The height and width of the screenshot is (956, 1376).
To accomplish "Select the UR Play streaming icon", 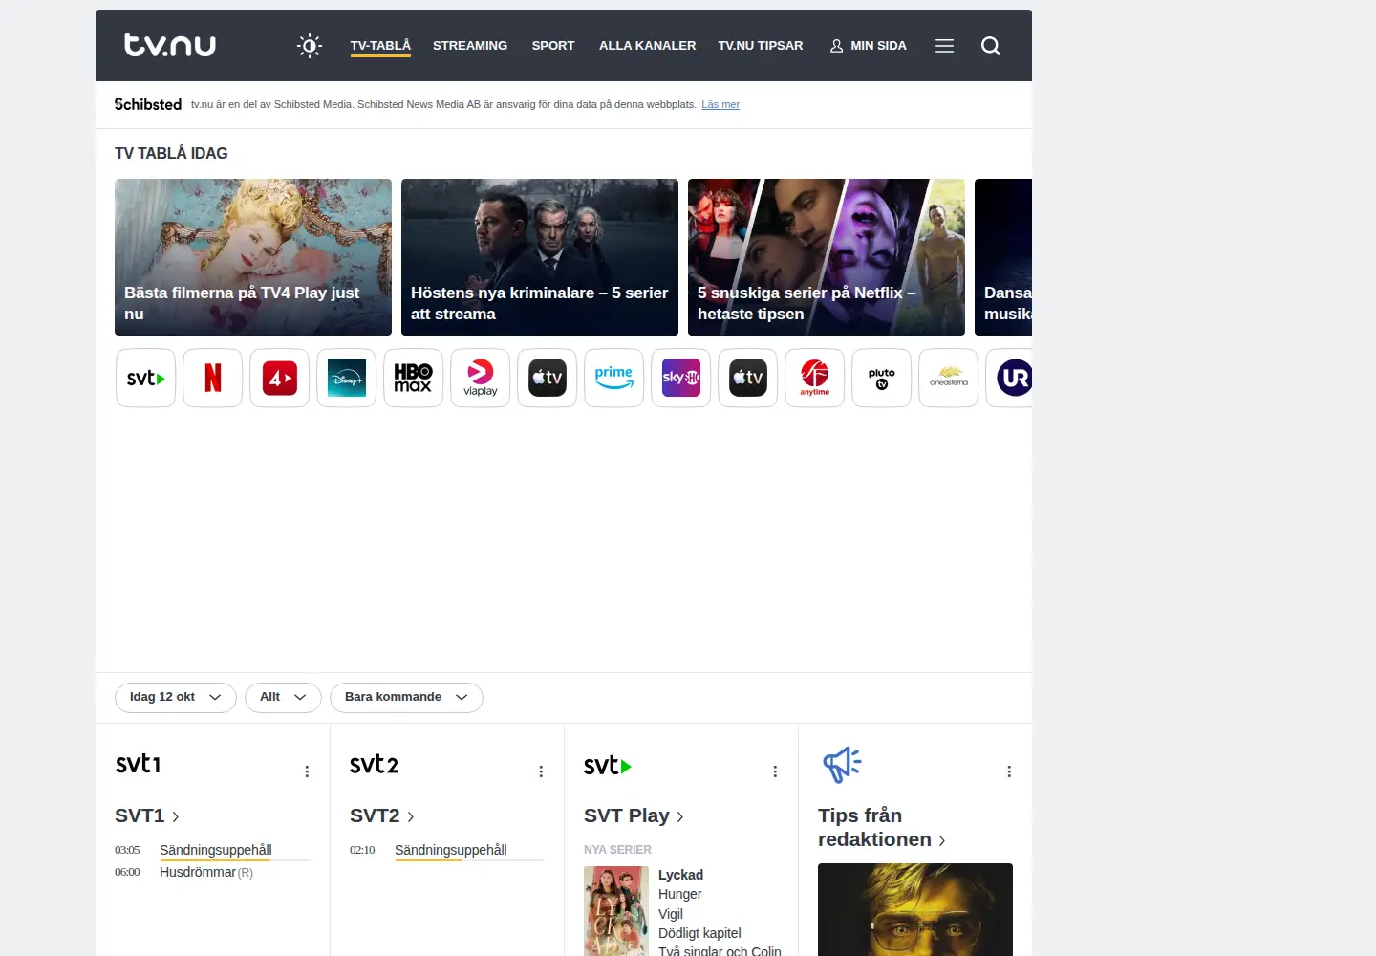I will (1010, 379).
